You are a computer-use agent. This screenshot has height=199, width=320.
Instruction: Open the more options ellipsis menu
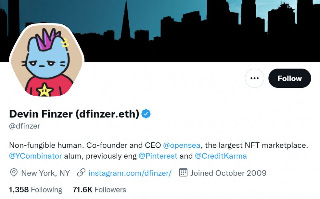point(254,78)
